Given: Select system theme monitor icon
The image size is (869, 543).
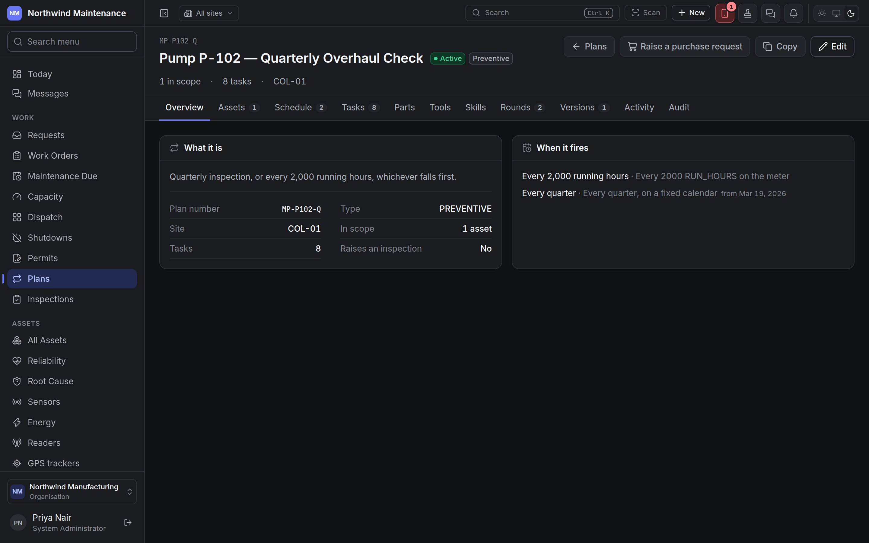Looking at the screenshot, I should pyautogui.click(x=836, y=13).
